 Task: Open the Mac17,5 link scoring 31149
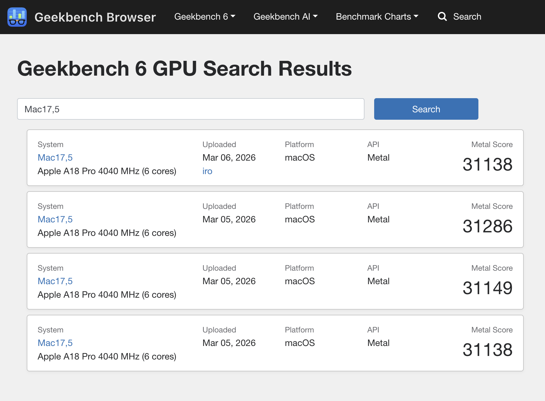click(x=55, y=281)
